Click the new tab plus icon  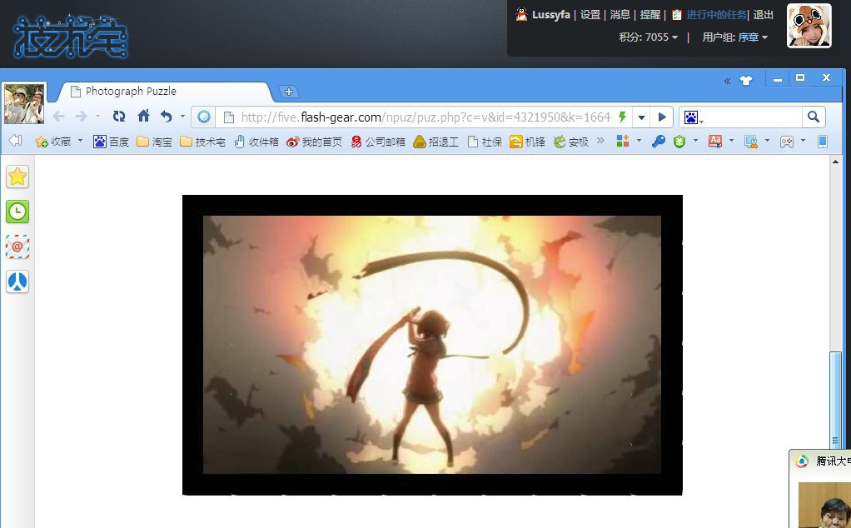(288, 92)
